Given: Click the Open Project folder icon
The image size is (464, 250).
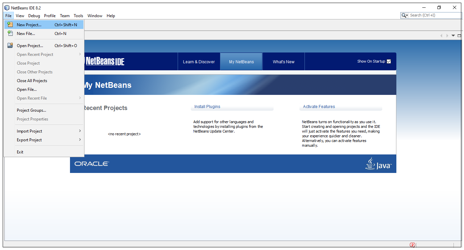Looking at the screenshot, I should [x=10, y=45].
